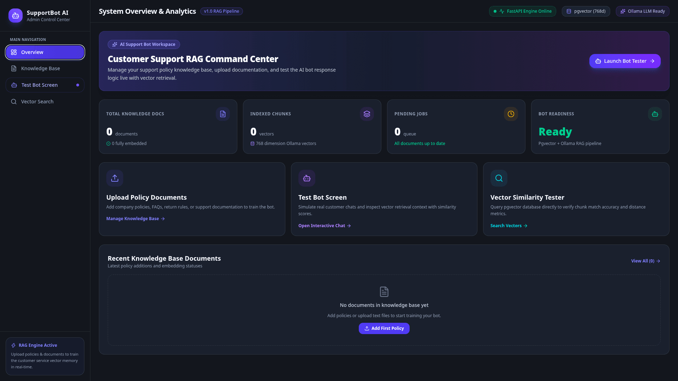Click the database icon in pgvector badge
This screenshot has width=678, height=381.
point(569,11)
